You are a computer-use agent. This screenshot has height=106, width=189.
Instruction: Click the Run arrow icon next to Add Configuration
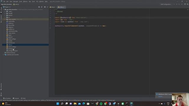(174, 4)
